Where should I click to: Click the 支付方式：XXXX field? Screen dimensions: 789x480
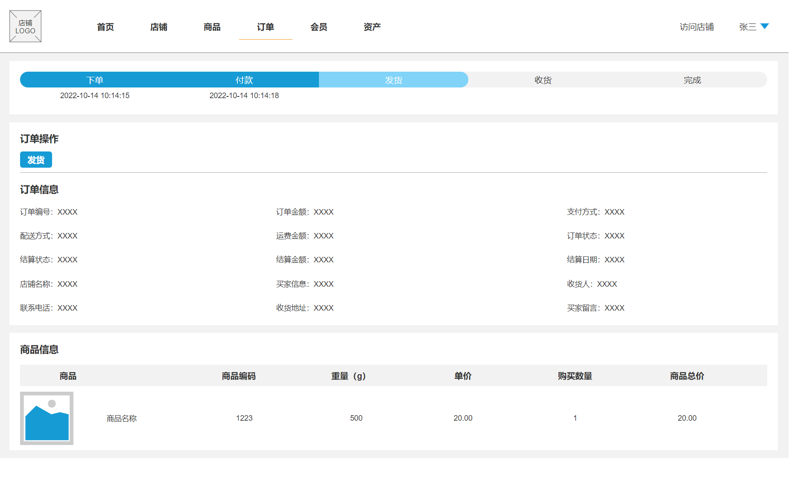pyautogui.click(x=596, y=212)
